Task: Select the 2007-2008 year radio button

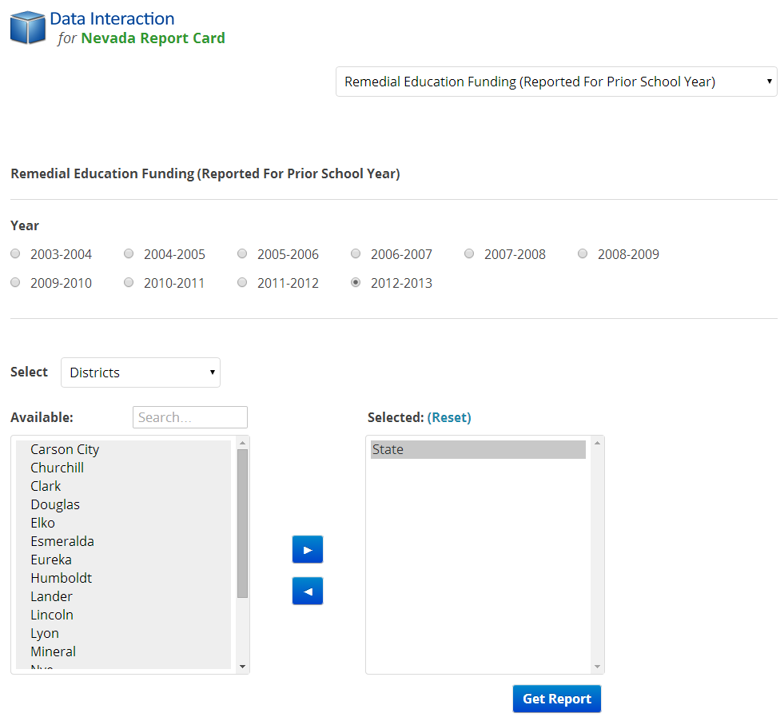Action: click(x=469, y=253)
